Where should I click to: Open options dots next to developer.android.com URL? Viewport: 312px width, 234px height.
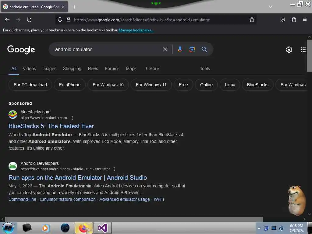pos(114,169)
